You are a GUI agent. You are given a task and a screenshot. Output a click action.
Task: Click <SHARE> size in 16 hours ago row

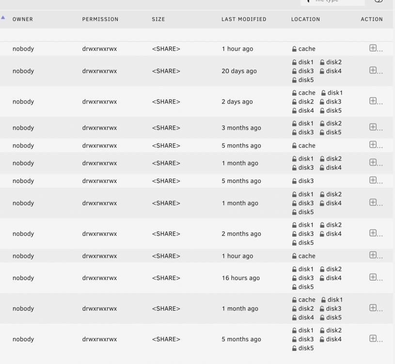click(x=166, y=278)
